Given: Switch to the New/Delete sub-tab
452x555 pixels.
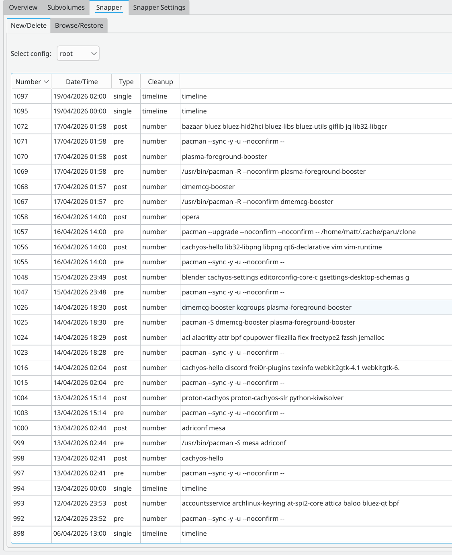Looking at the screenshot, I should tap(29, 25).
